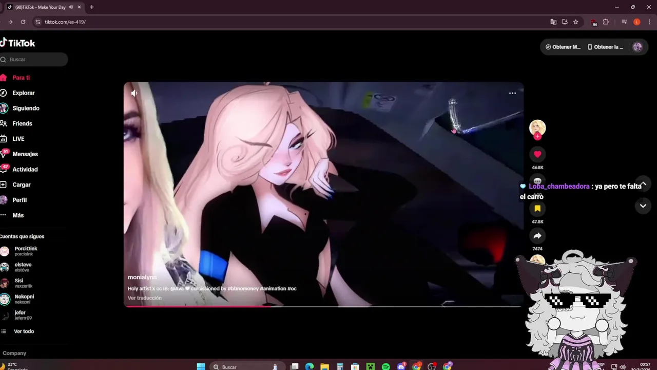657x370 pixels.
Task: Follow creator with the plus badge
Action: tap(537, 136)
